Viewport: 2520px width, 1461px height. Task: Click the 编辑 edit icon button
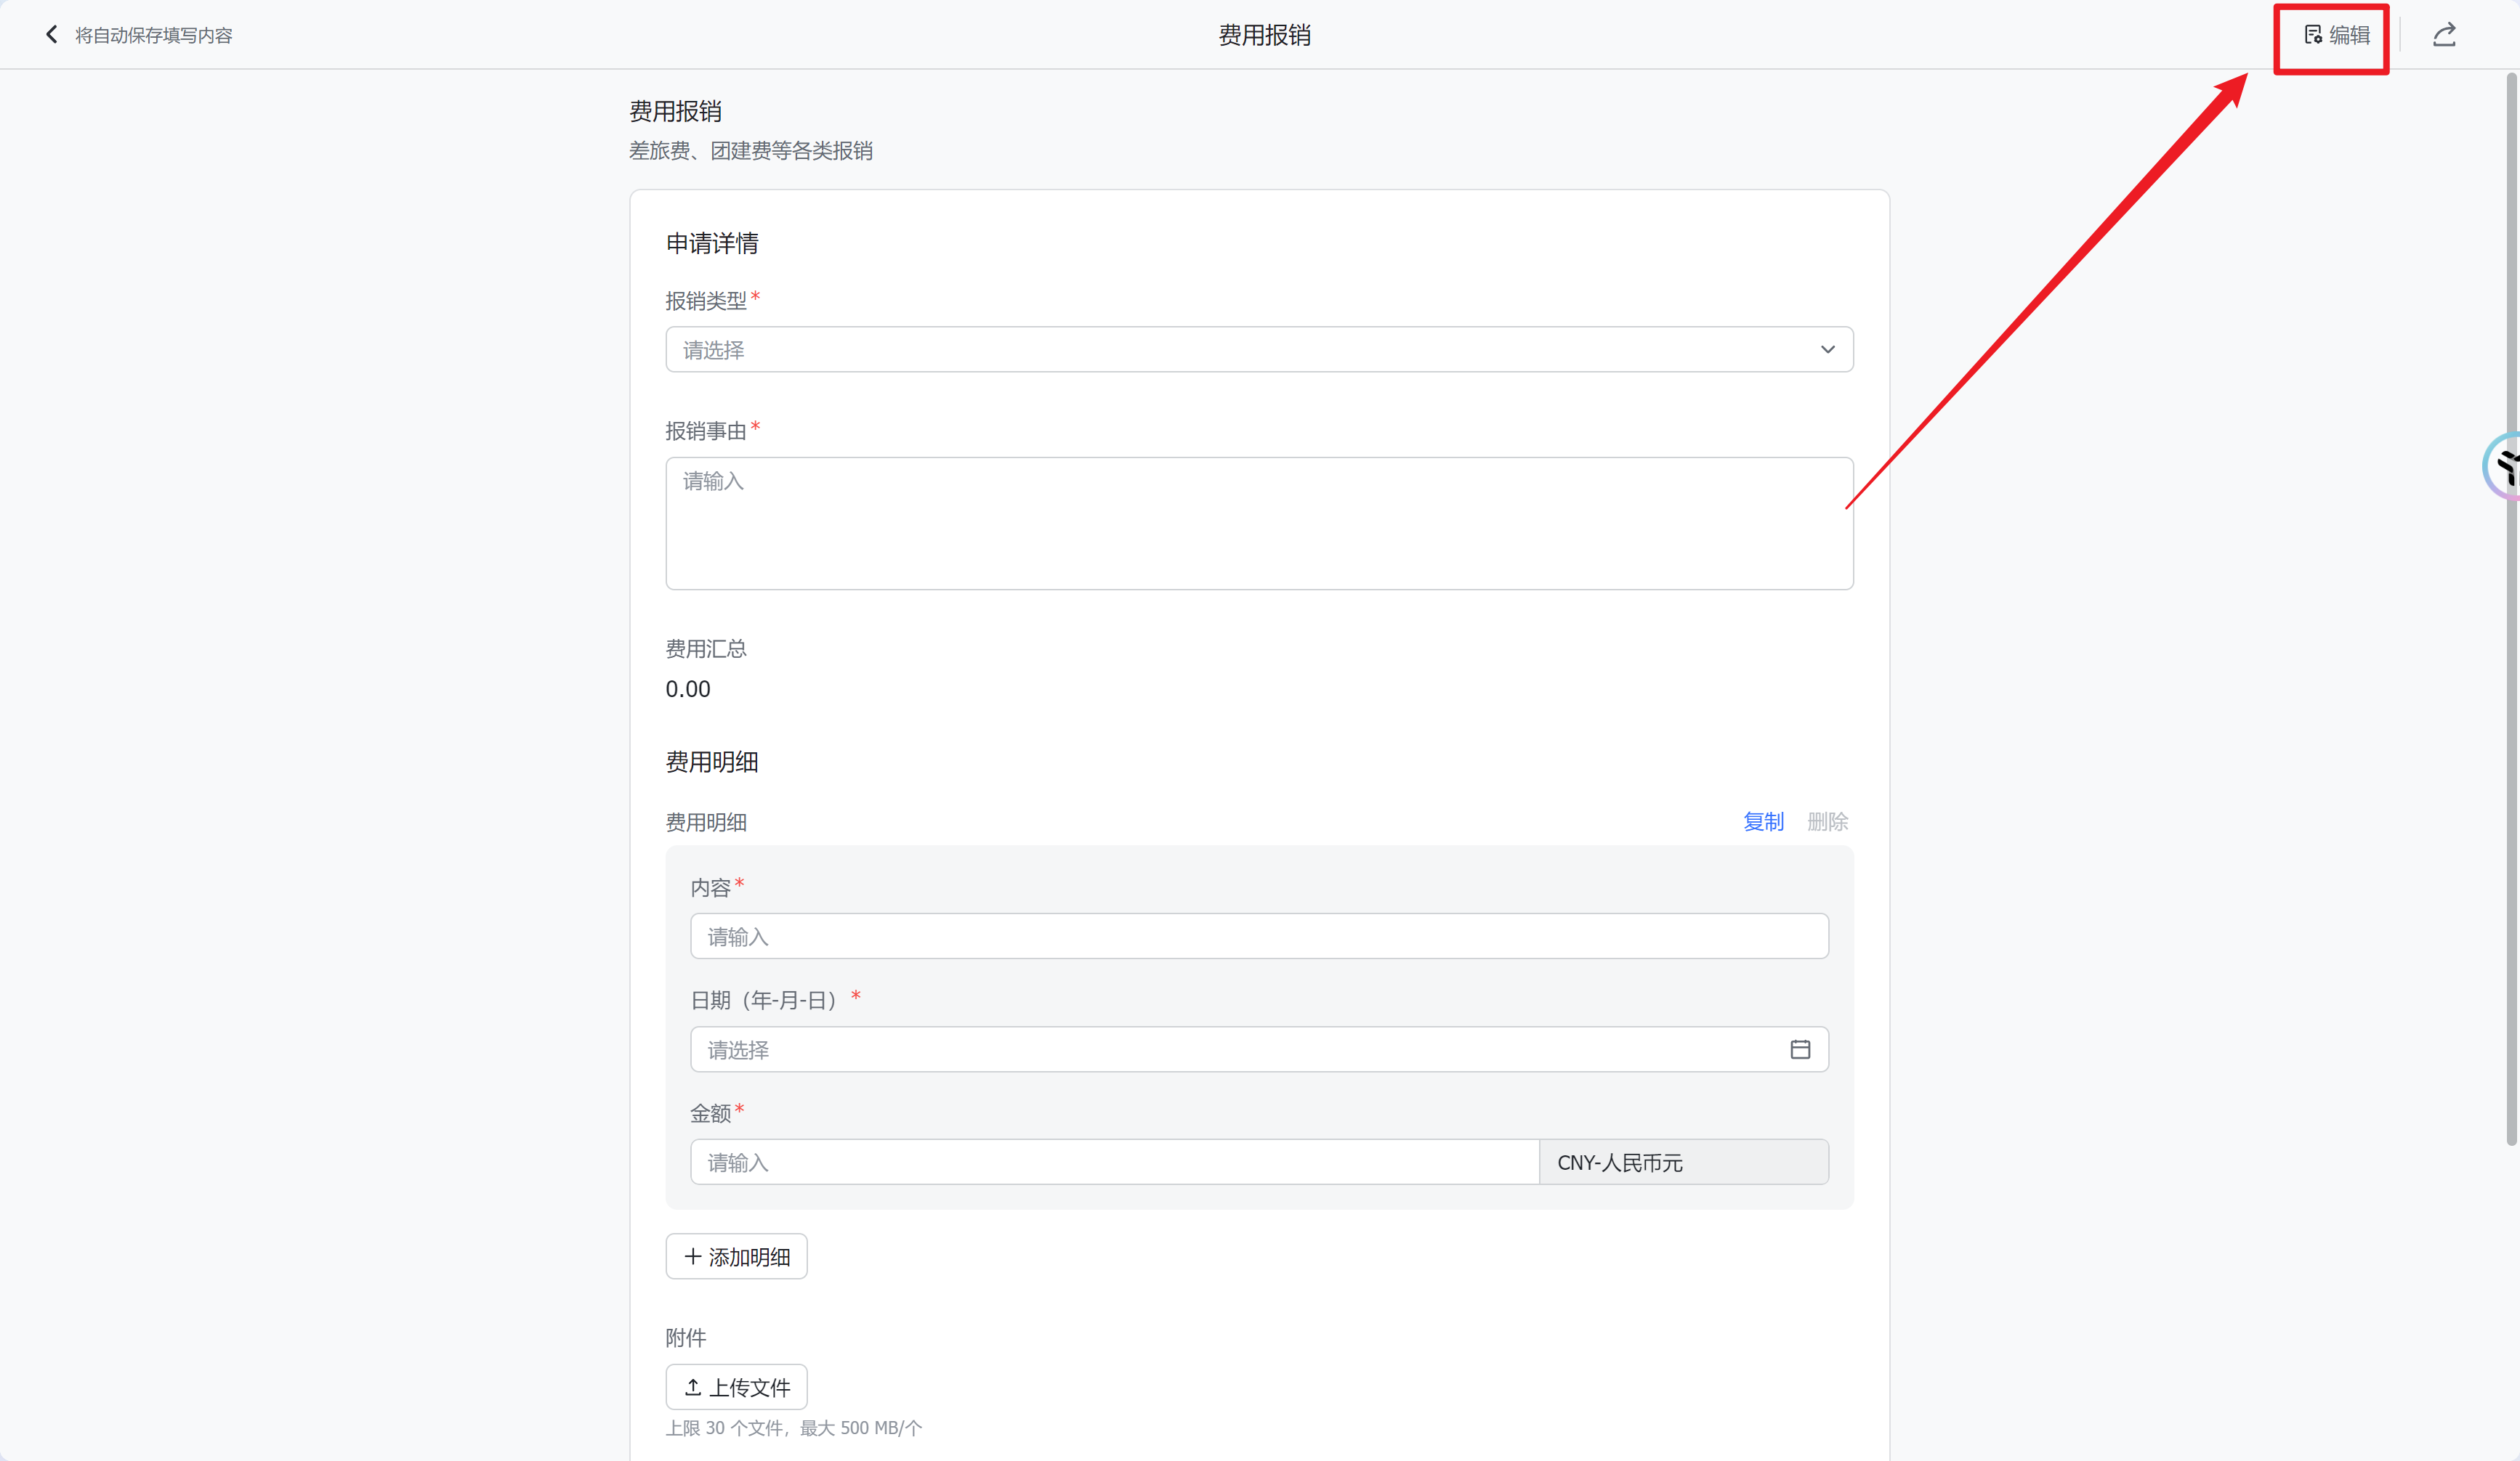(2335, 36)
